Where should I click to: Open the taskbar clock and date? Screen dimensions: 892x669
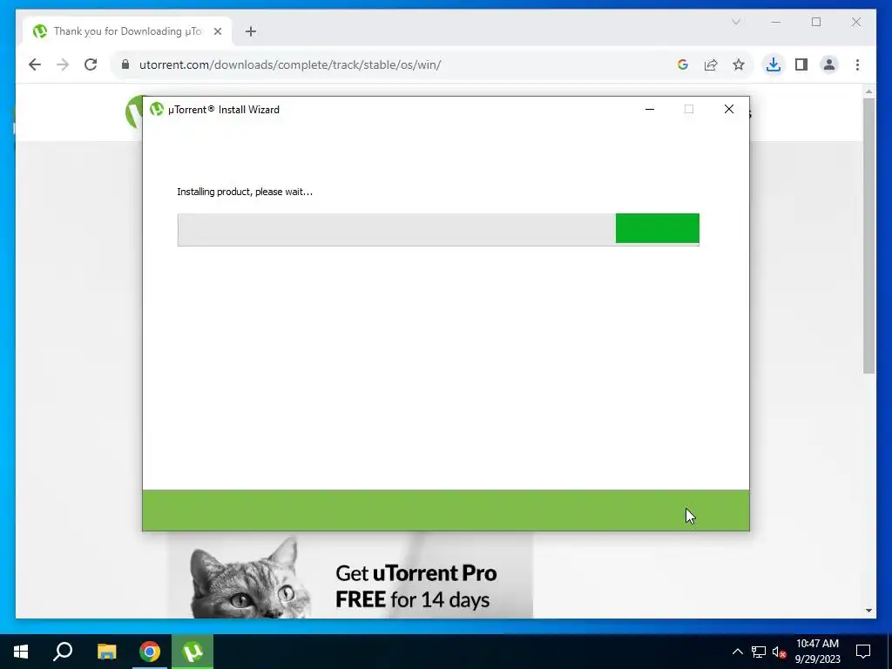[x=817, y=652]
